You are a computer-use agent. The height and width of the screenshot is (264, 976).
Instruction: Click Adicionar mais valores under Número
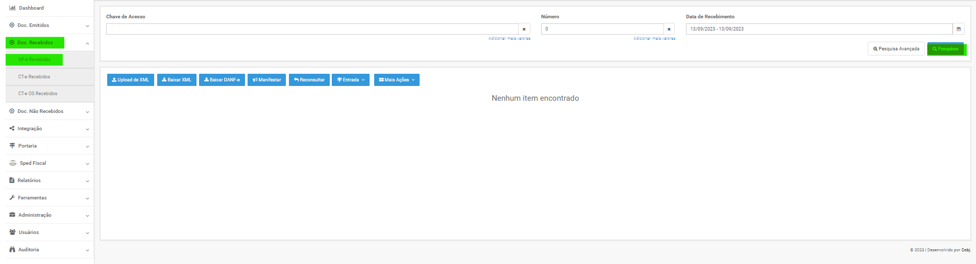coord(654,39)
